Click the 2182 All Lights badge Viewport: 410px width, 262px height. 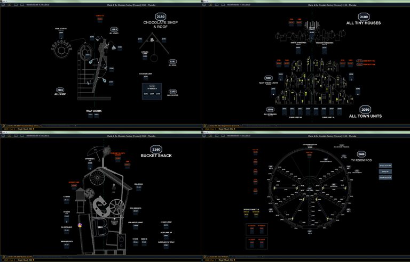(x=114, y=30)
